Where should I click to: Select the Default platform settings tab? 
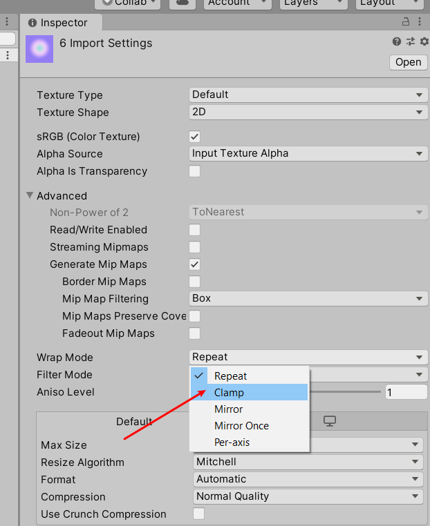[x=134, y=421]
